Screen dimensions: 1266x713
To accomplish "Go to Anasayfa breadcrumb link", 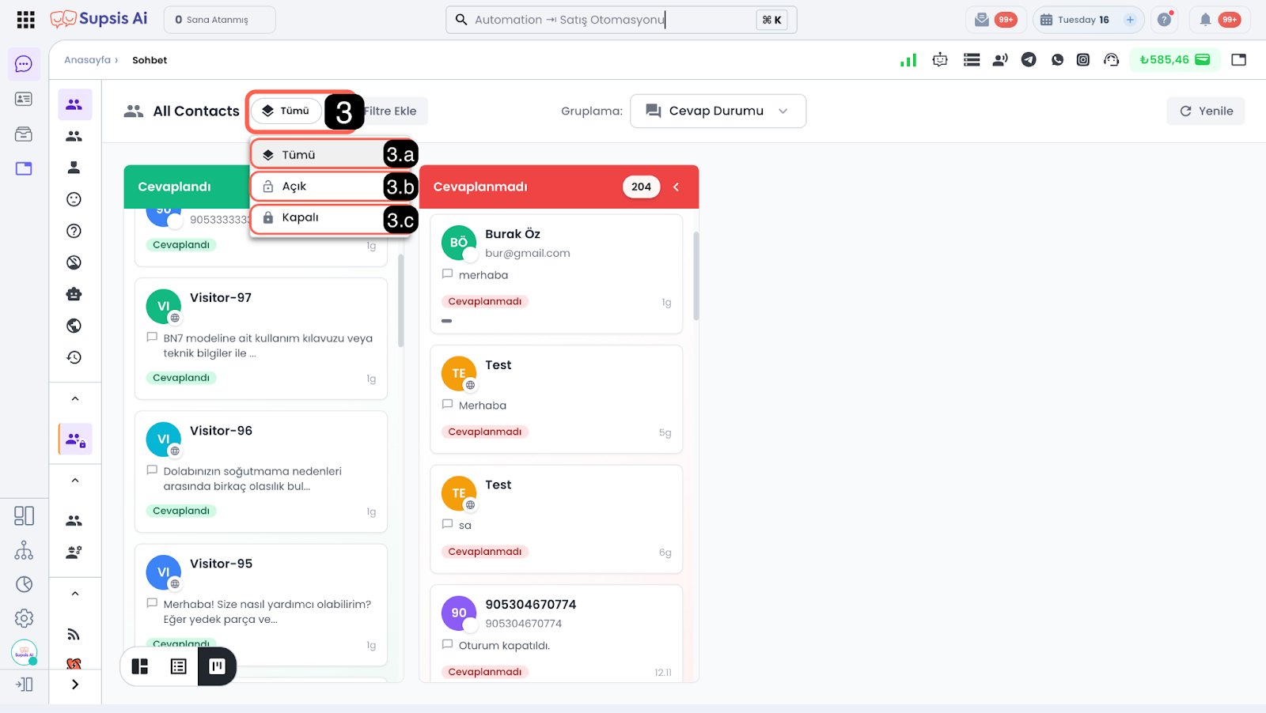I will click(x=87, y=60).
